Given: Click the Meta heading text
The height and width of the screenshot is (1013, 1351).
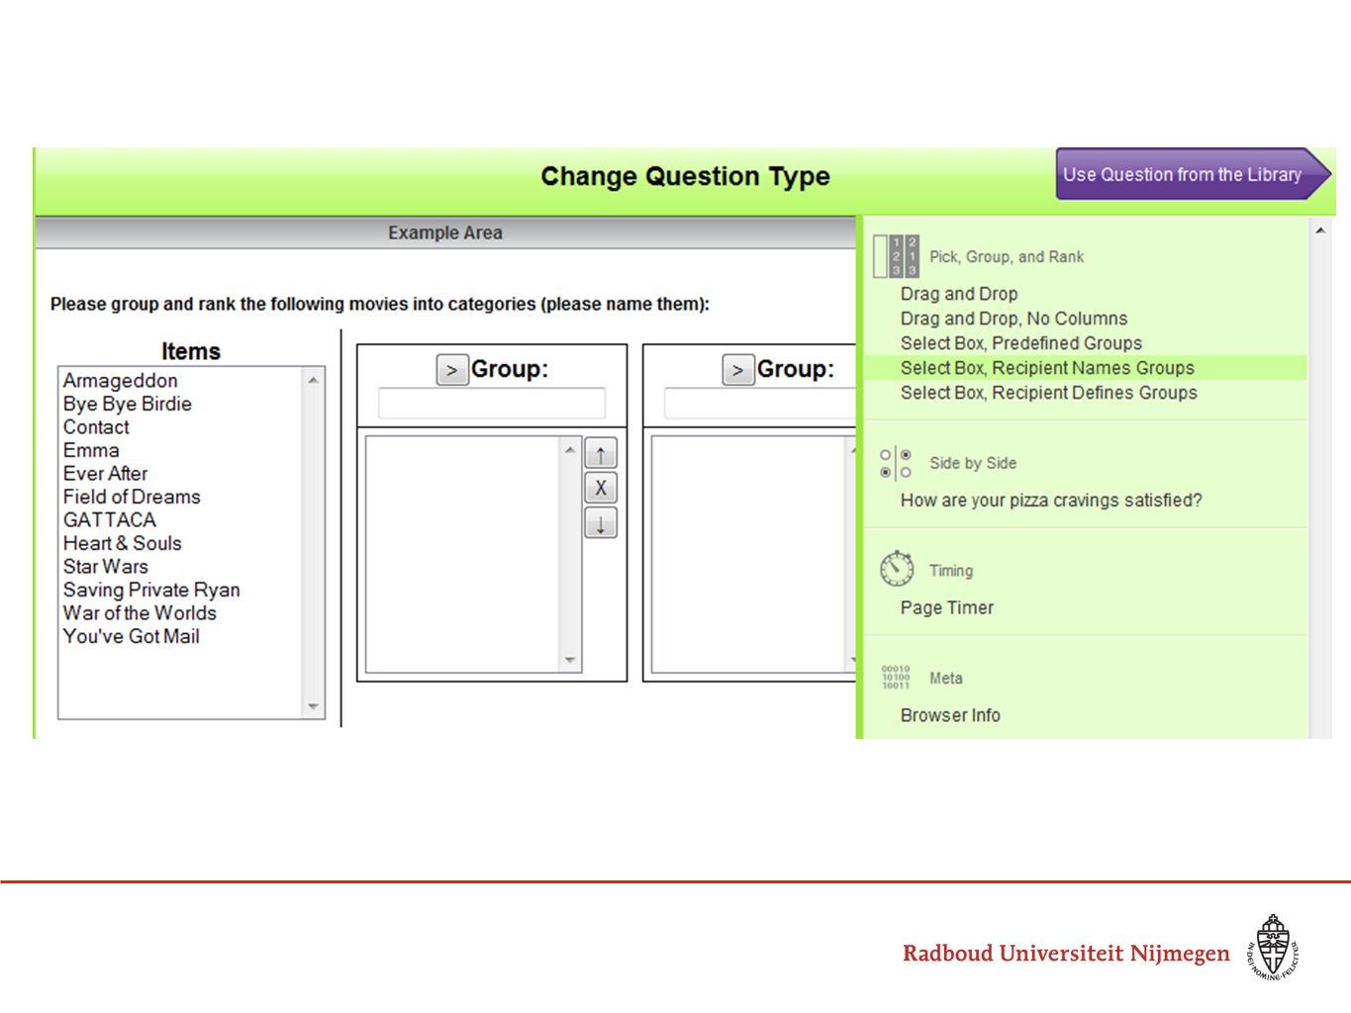Looking at the screenshot, I should point(946,679).
